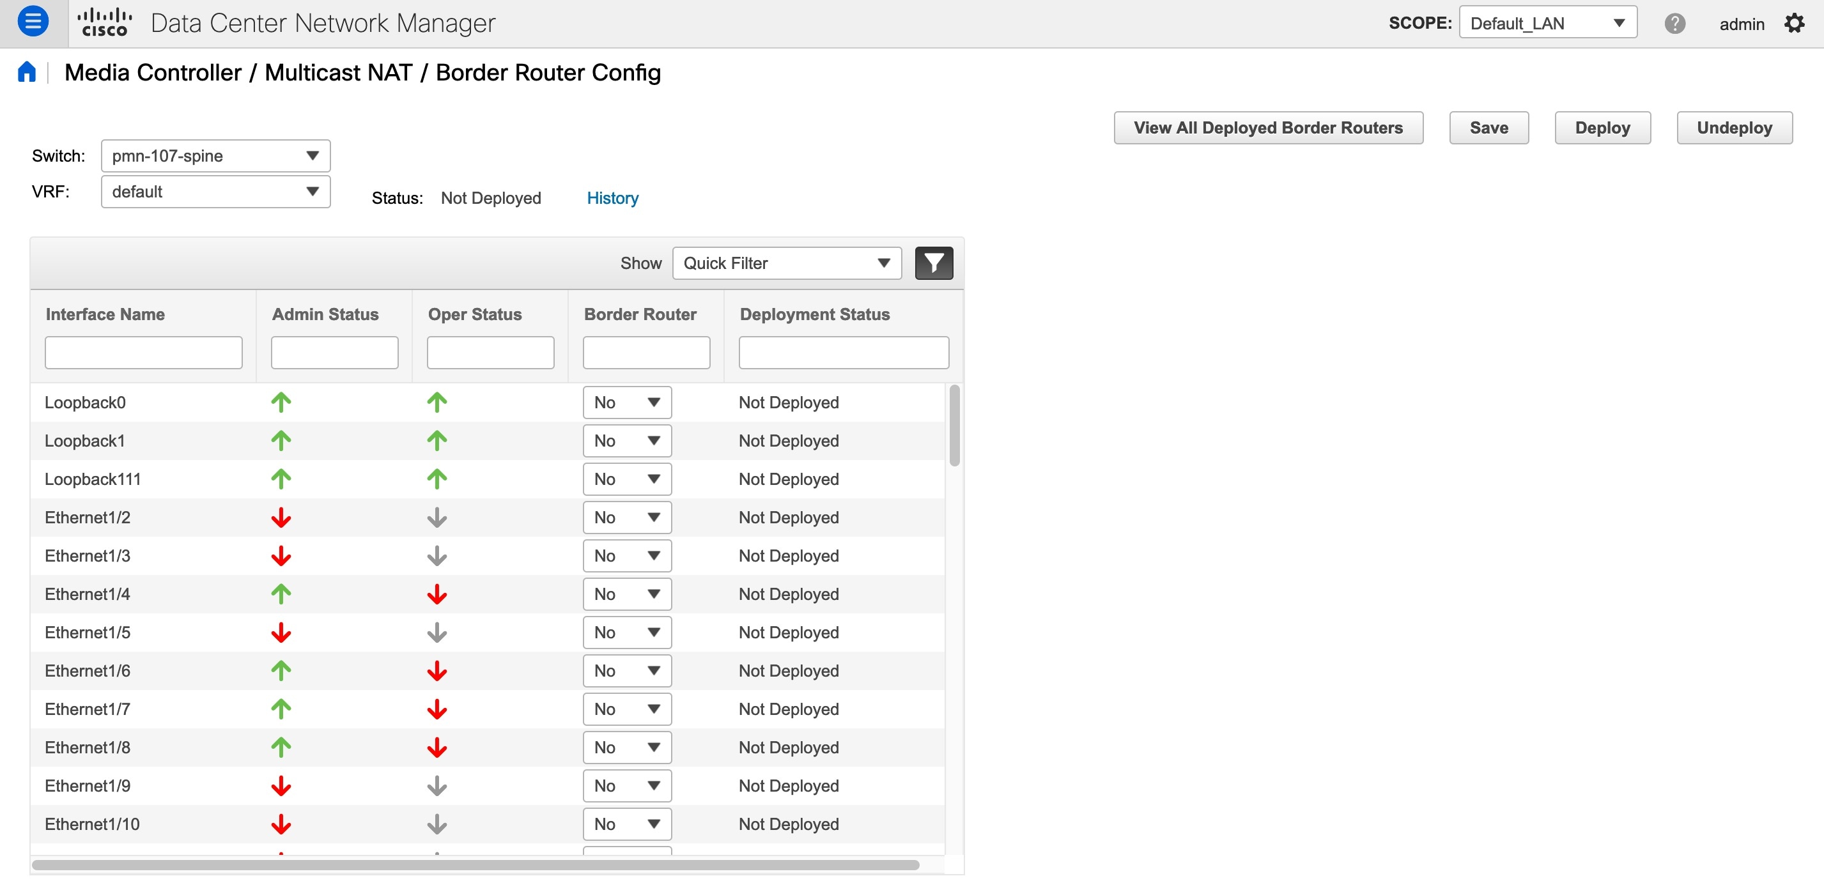Sort by Deployment Status column header
Image resolution: width=1824 pixels, height=883 pixels.
[814, 314]
